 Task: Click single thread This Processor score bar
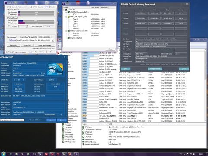(36, 12)
